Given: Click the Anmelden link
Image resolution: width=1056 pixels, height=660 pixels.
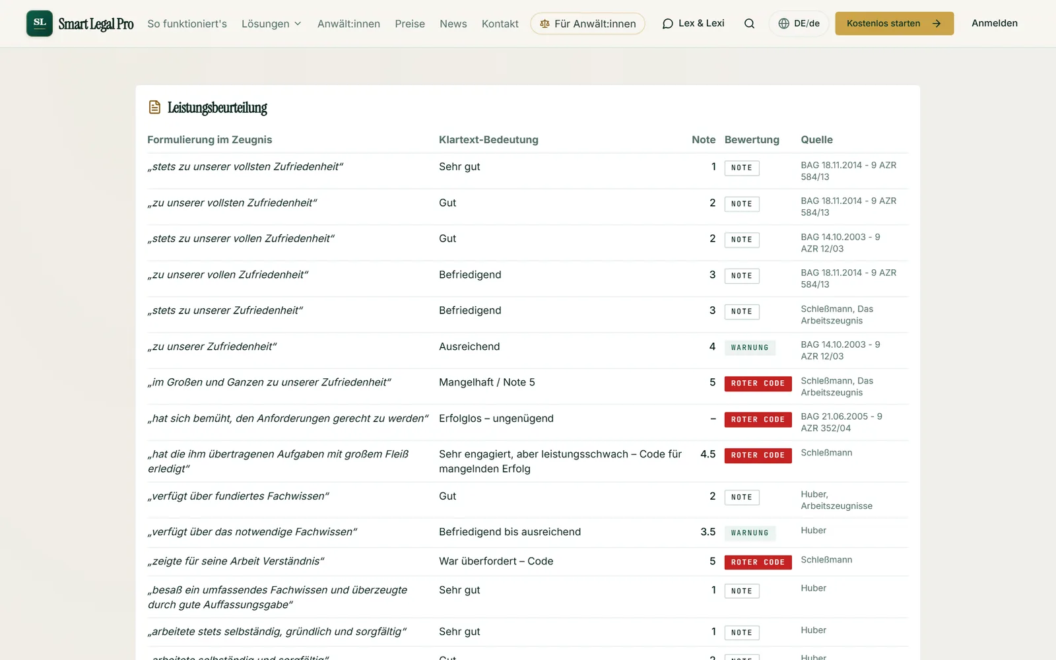Looking at the screenshot, I should pyautogui.click(x=994, y=23).
